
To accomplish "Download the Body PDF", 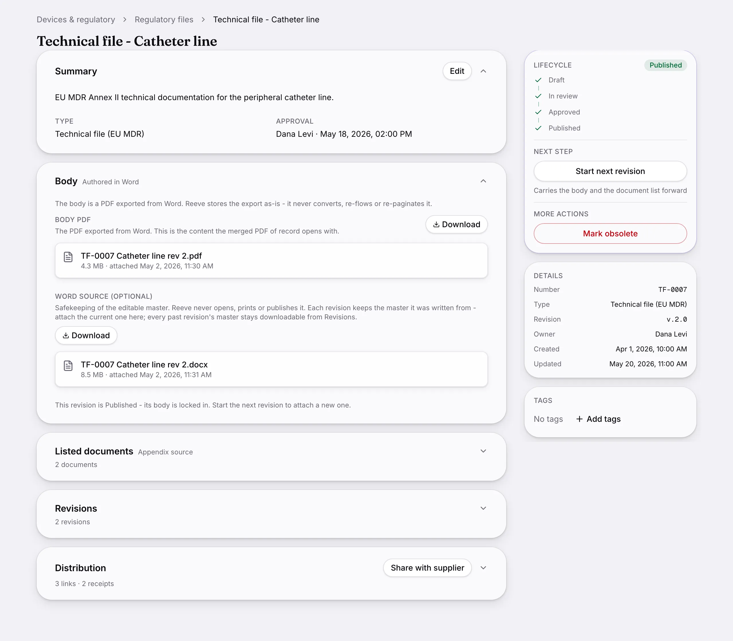I will [x=456, y=225].
